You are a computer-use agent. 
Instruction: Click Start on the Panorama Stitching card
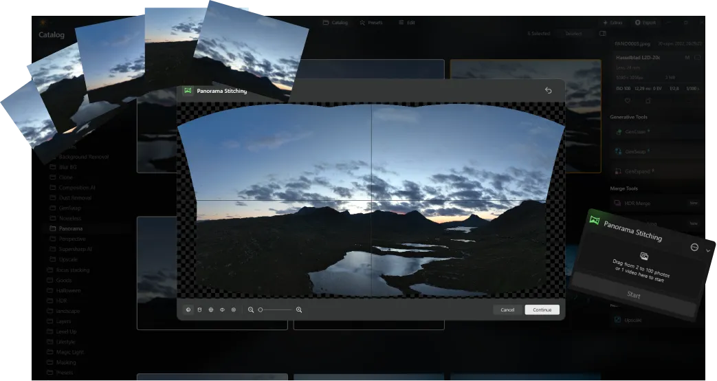634,295
